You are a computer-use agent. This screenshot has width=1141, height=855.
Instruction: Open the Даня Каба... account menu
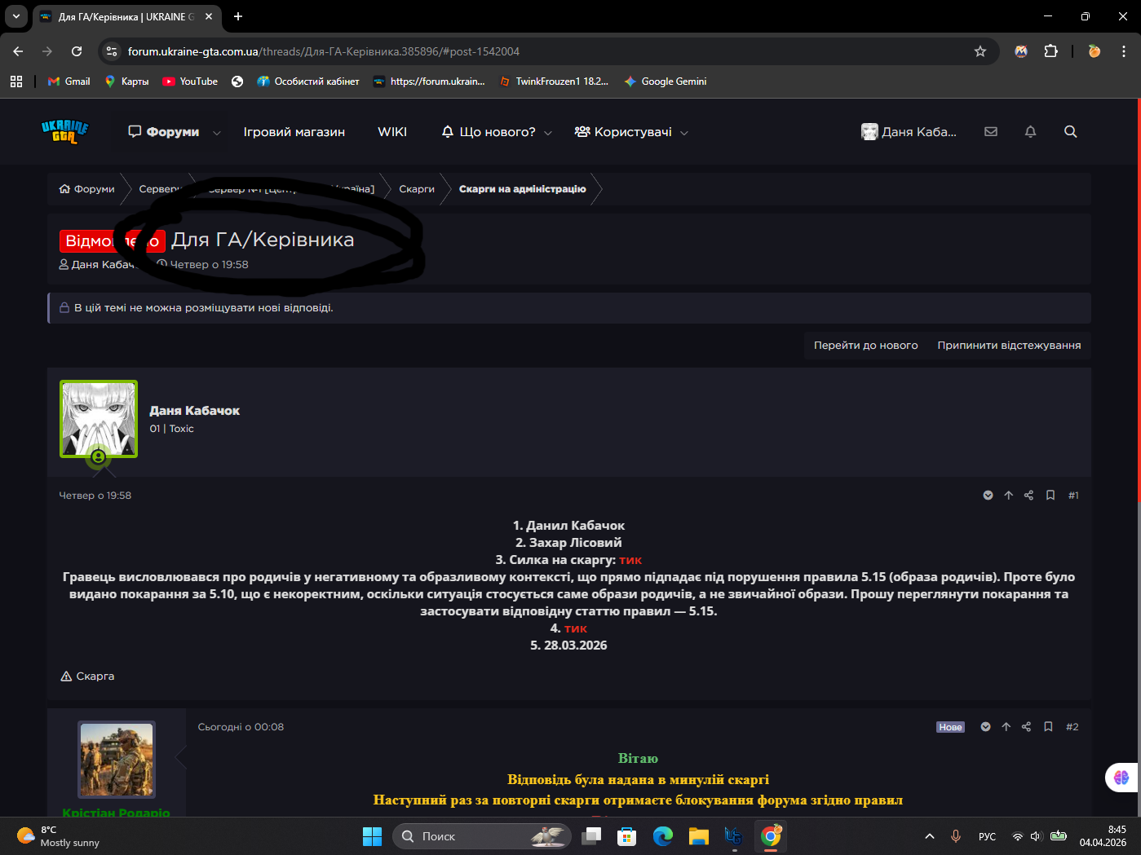(909, 132)
